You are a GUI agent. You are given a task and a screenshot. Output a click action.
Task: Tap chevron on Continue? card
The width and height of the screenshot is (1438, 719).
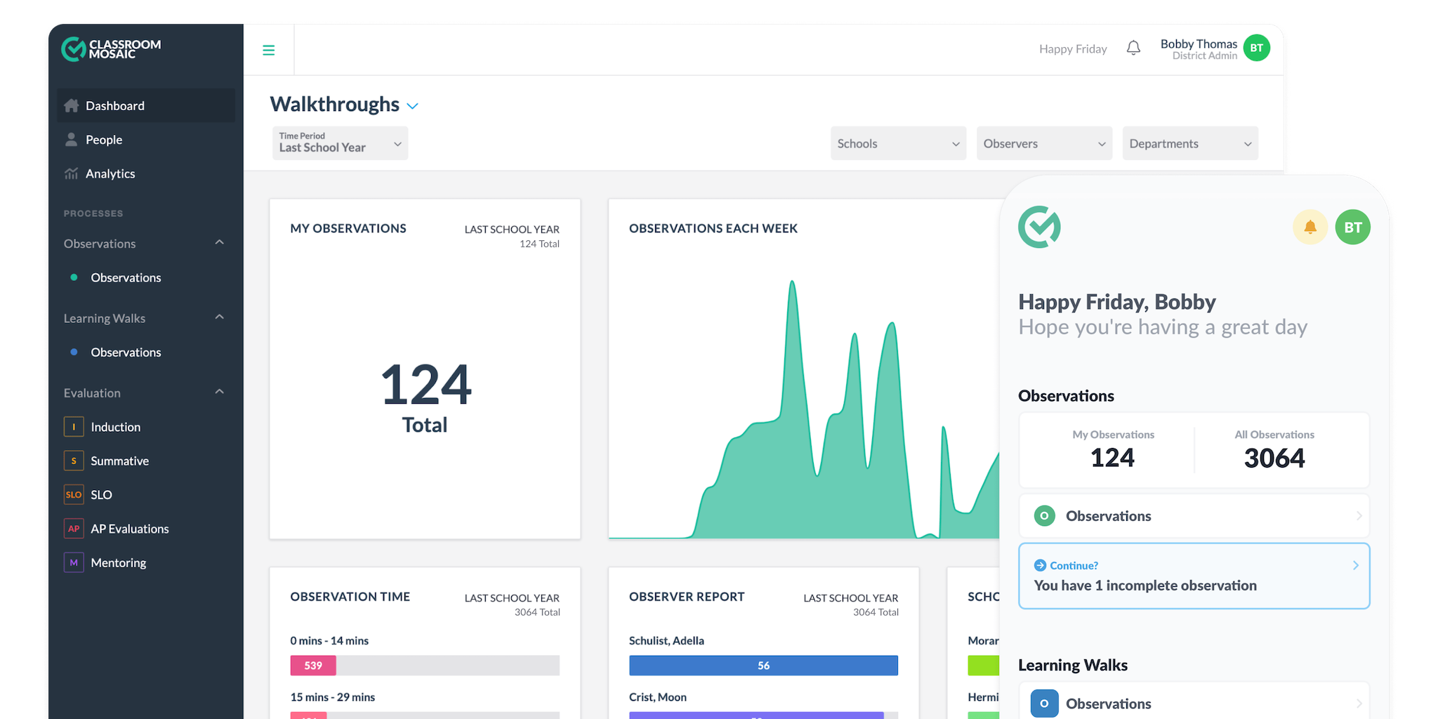pyautogui.click(x=1355, y=565)
